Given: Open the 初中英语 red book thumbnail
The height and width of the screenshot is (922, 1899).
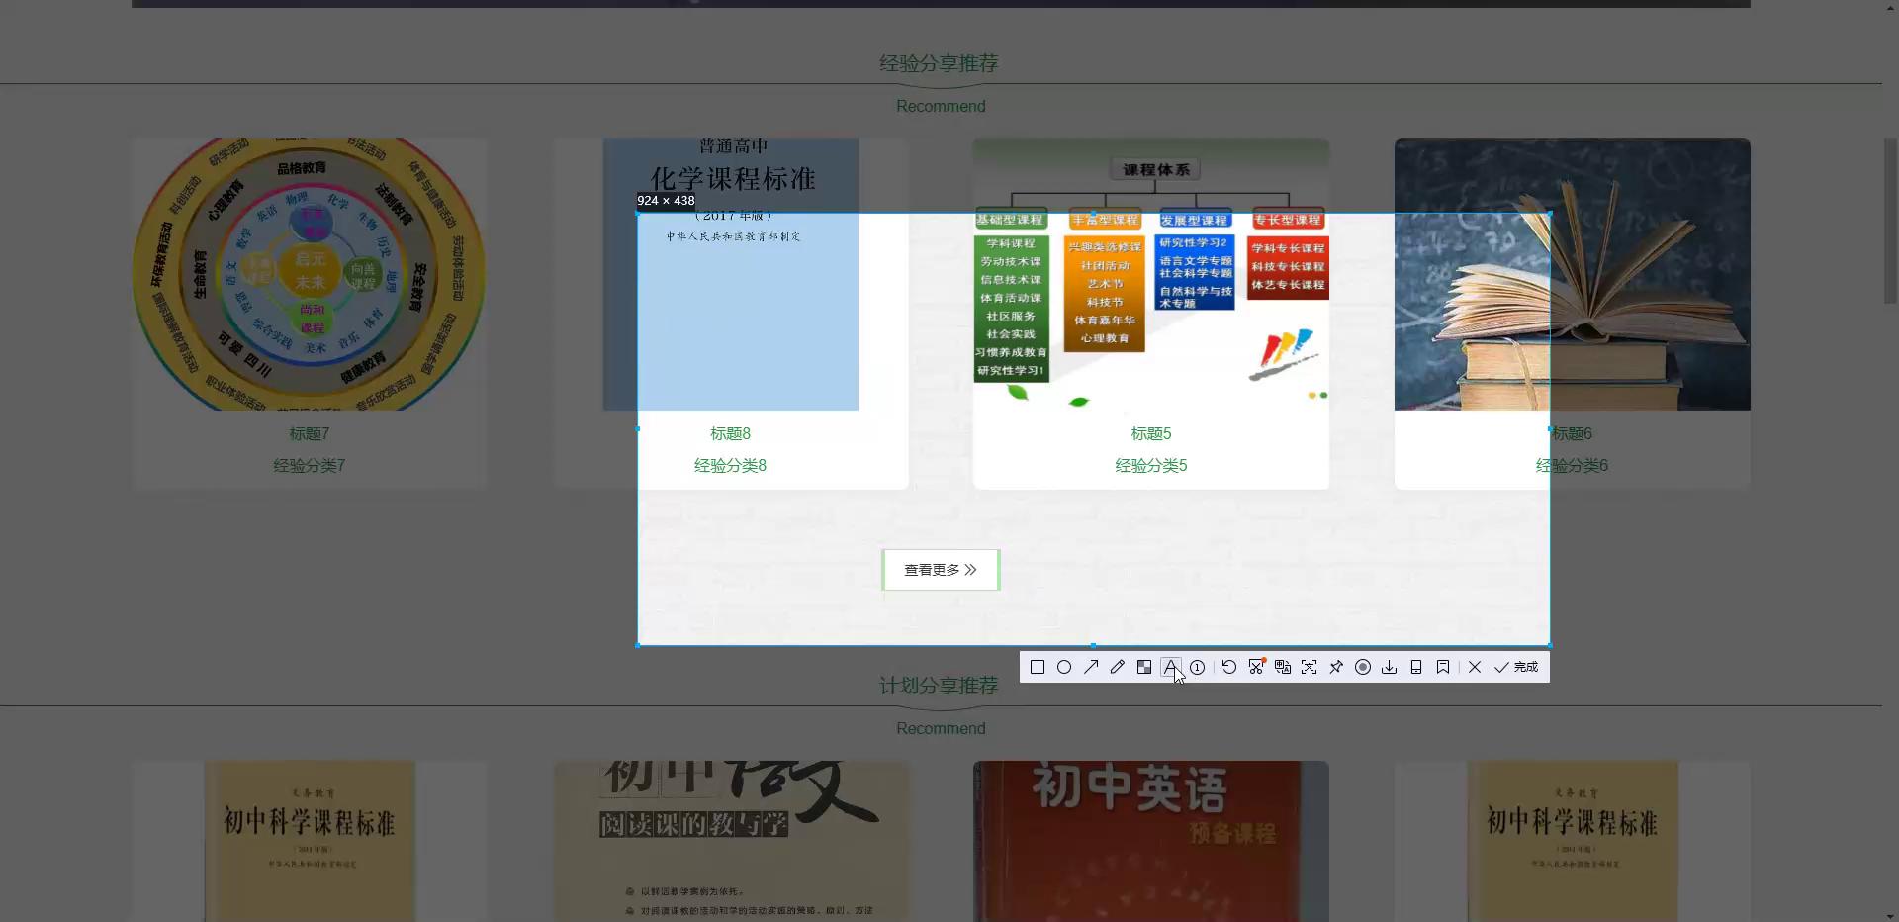Looking at the screenshot, I should tap(1151, 841).
